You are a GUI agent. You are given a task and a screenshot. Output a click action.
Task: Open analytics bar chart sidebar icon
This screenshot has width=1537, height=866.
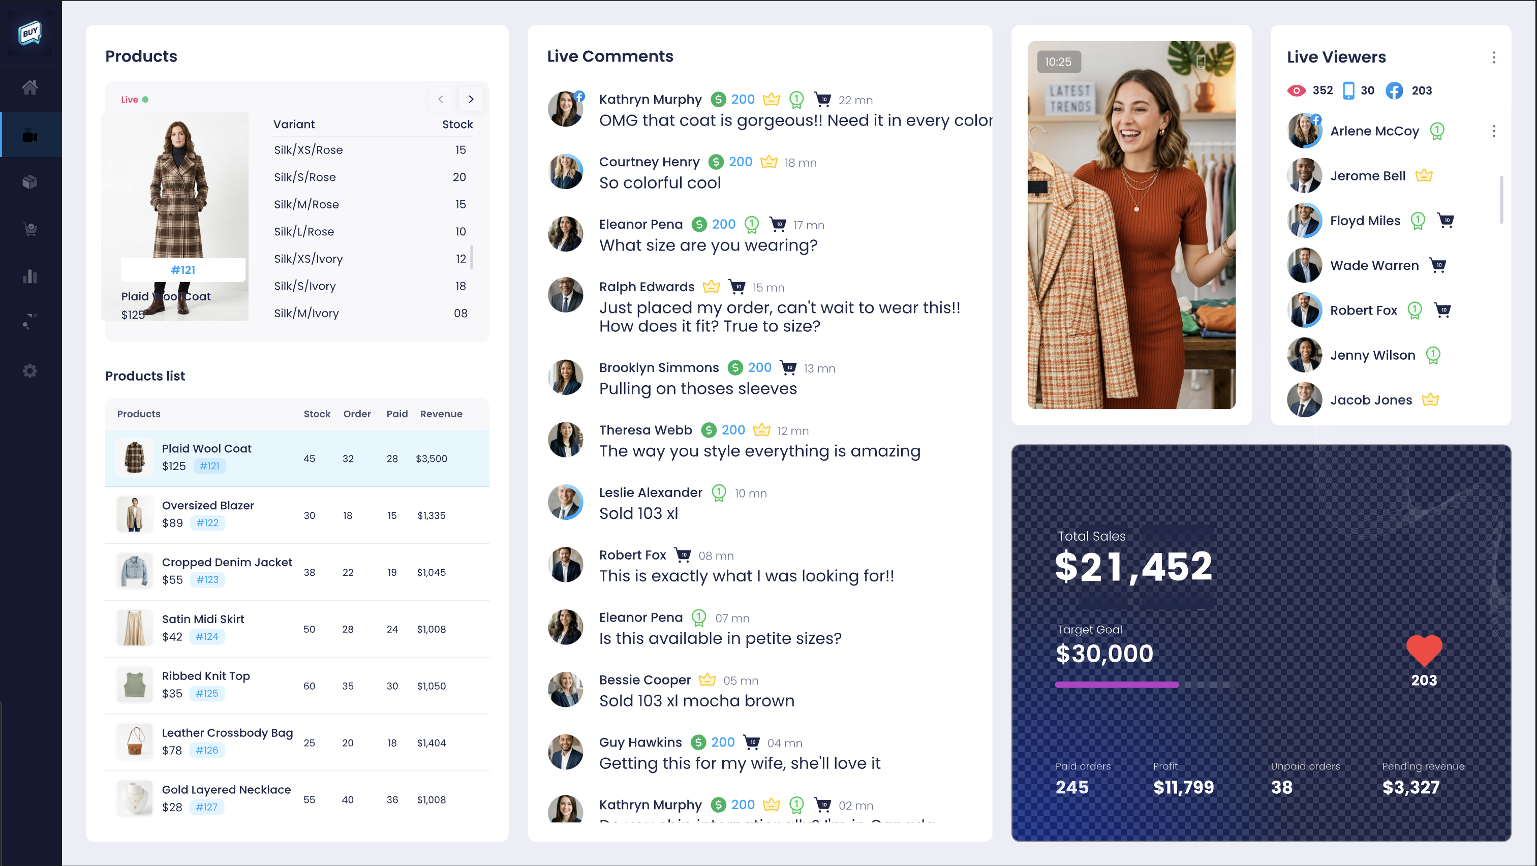click(x=30, y=276)
